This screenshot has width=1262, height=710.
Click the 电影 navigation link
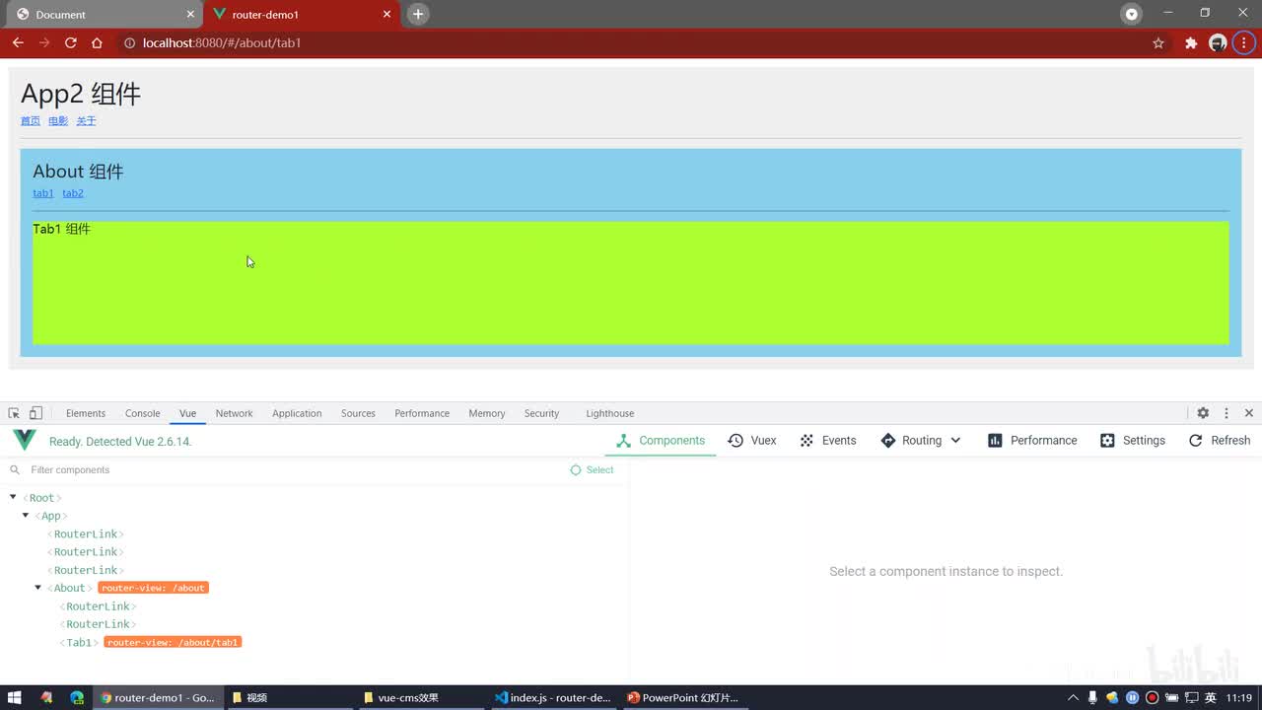tap(58, 121)
